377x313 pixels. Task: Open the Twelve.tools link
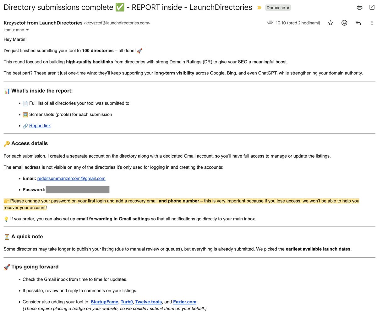point(149,302)
